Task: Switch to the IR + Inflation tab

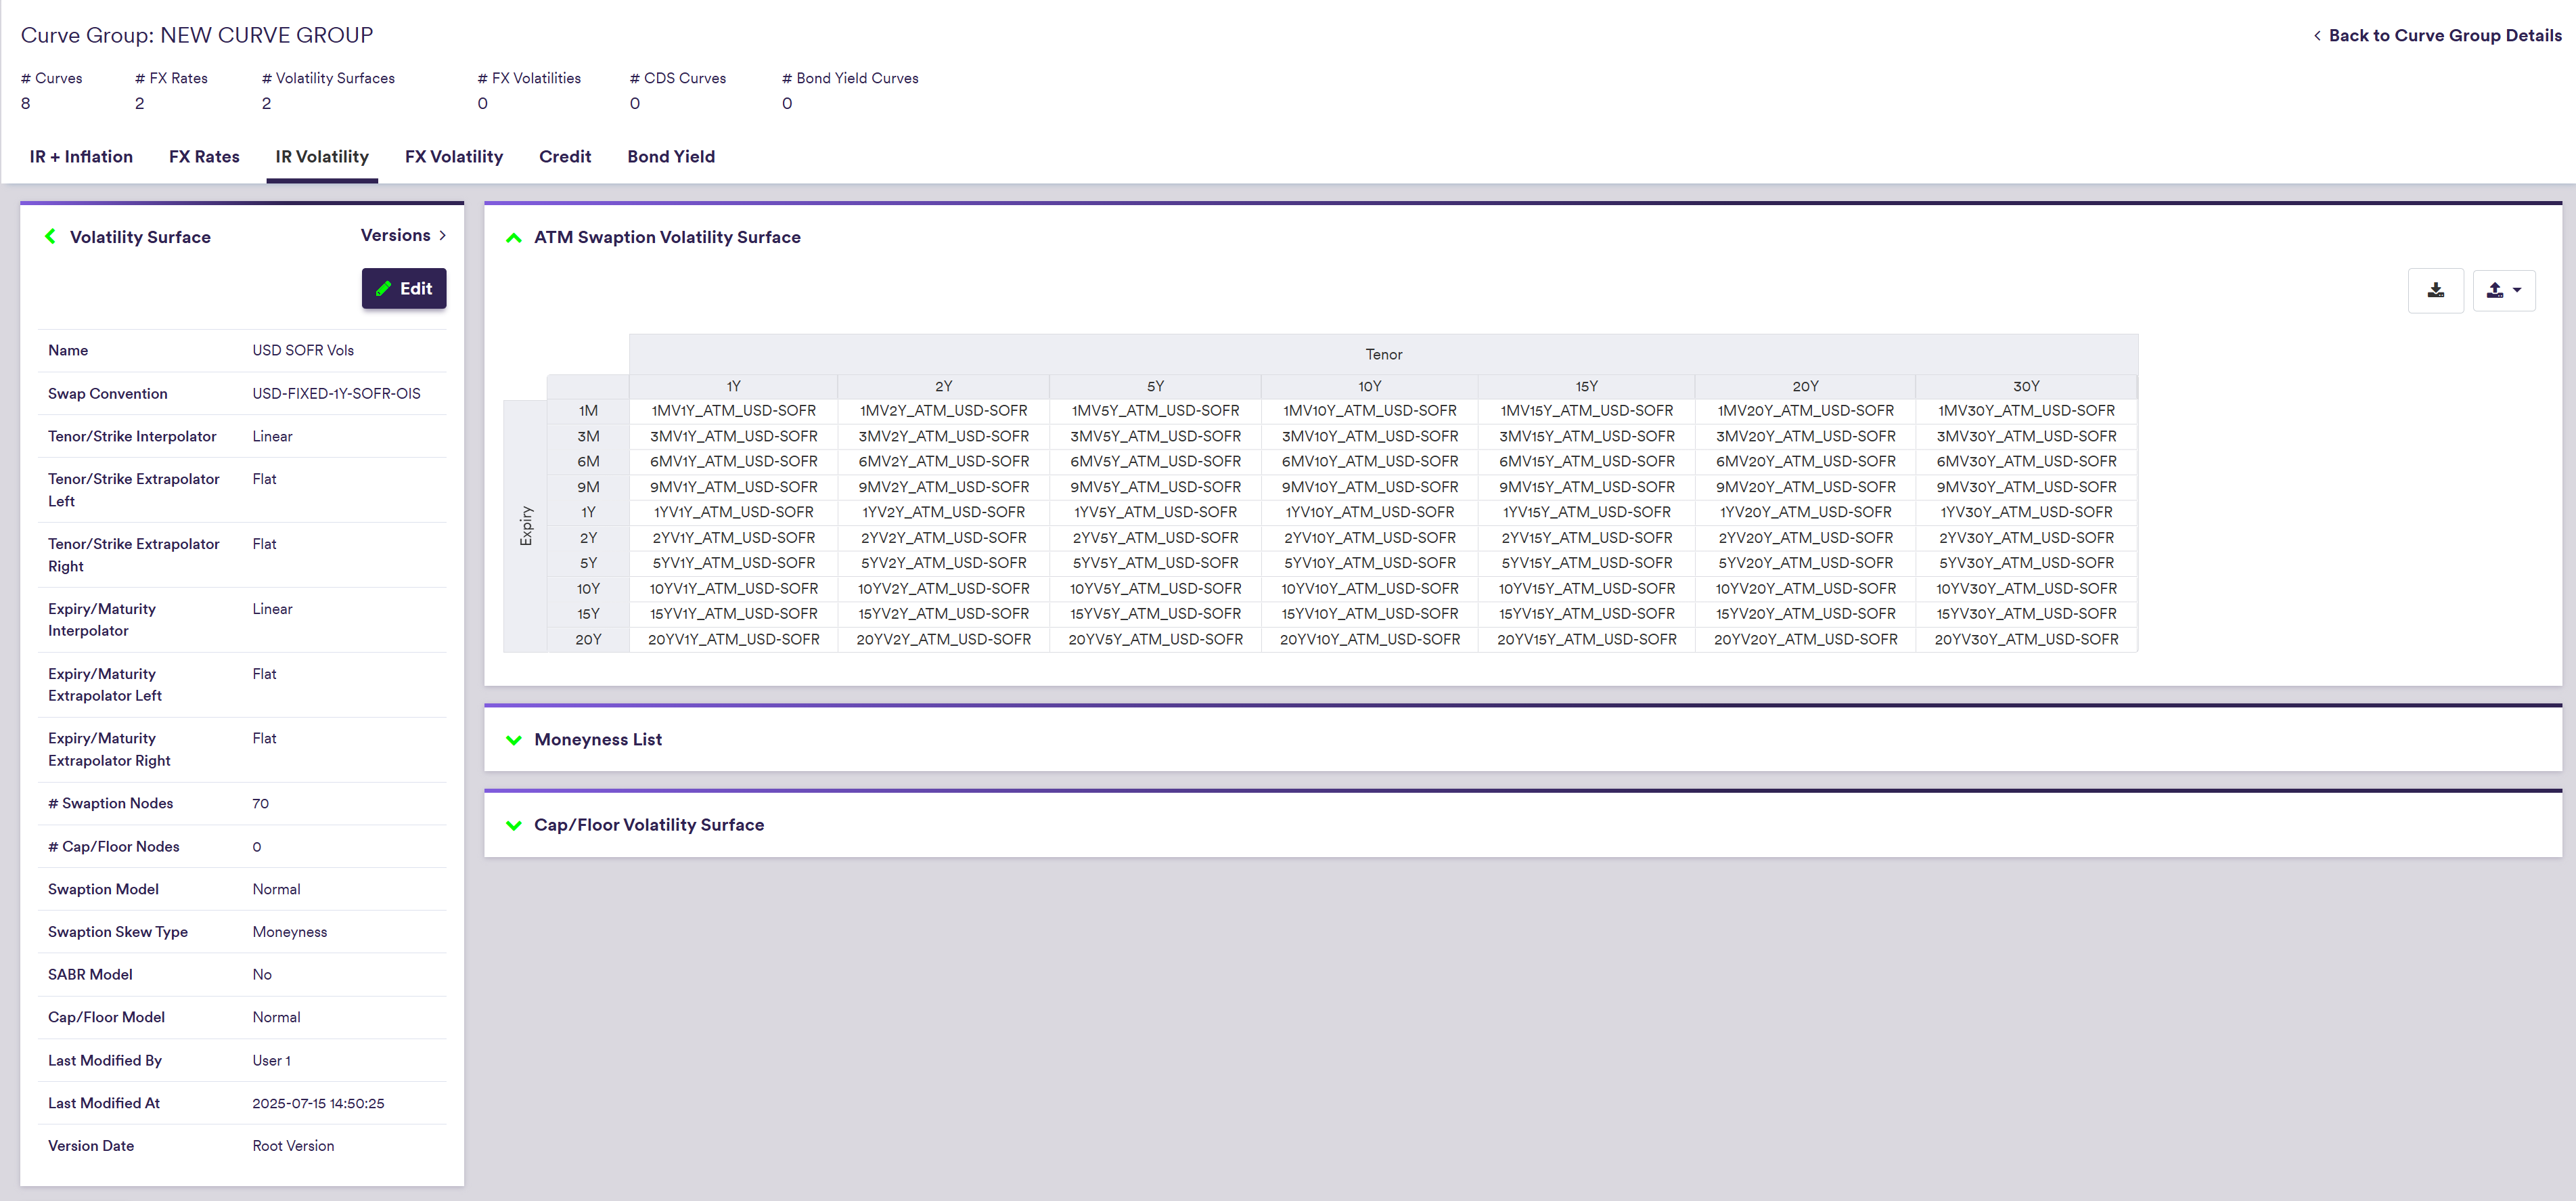Action: pyautogui.click(x=81, y=156)
